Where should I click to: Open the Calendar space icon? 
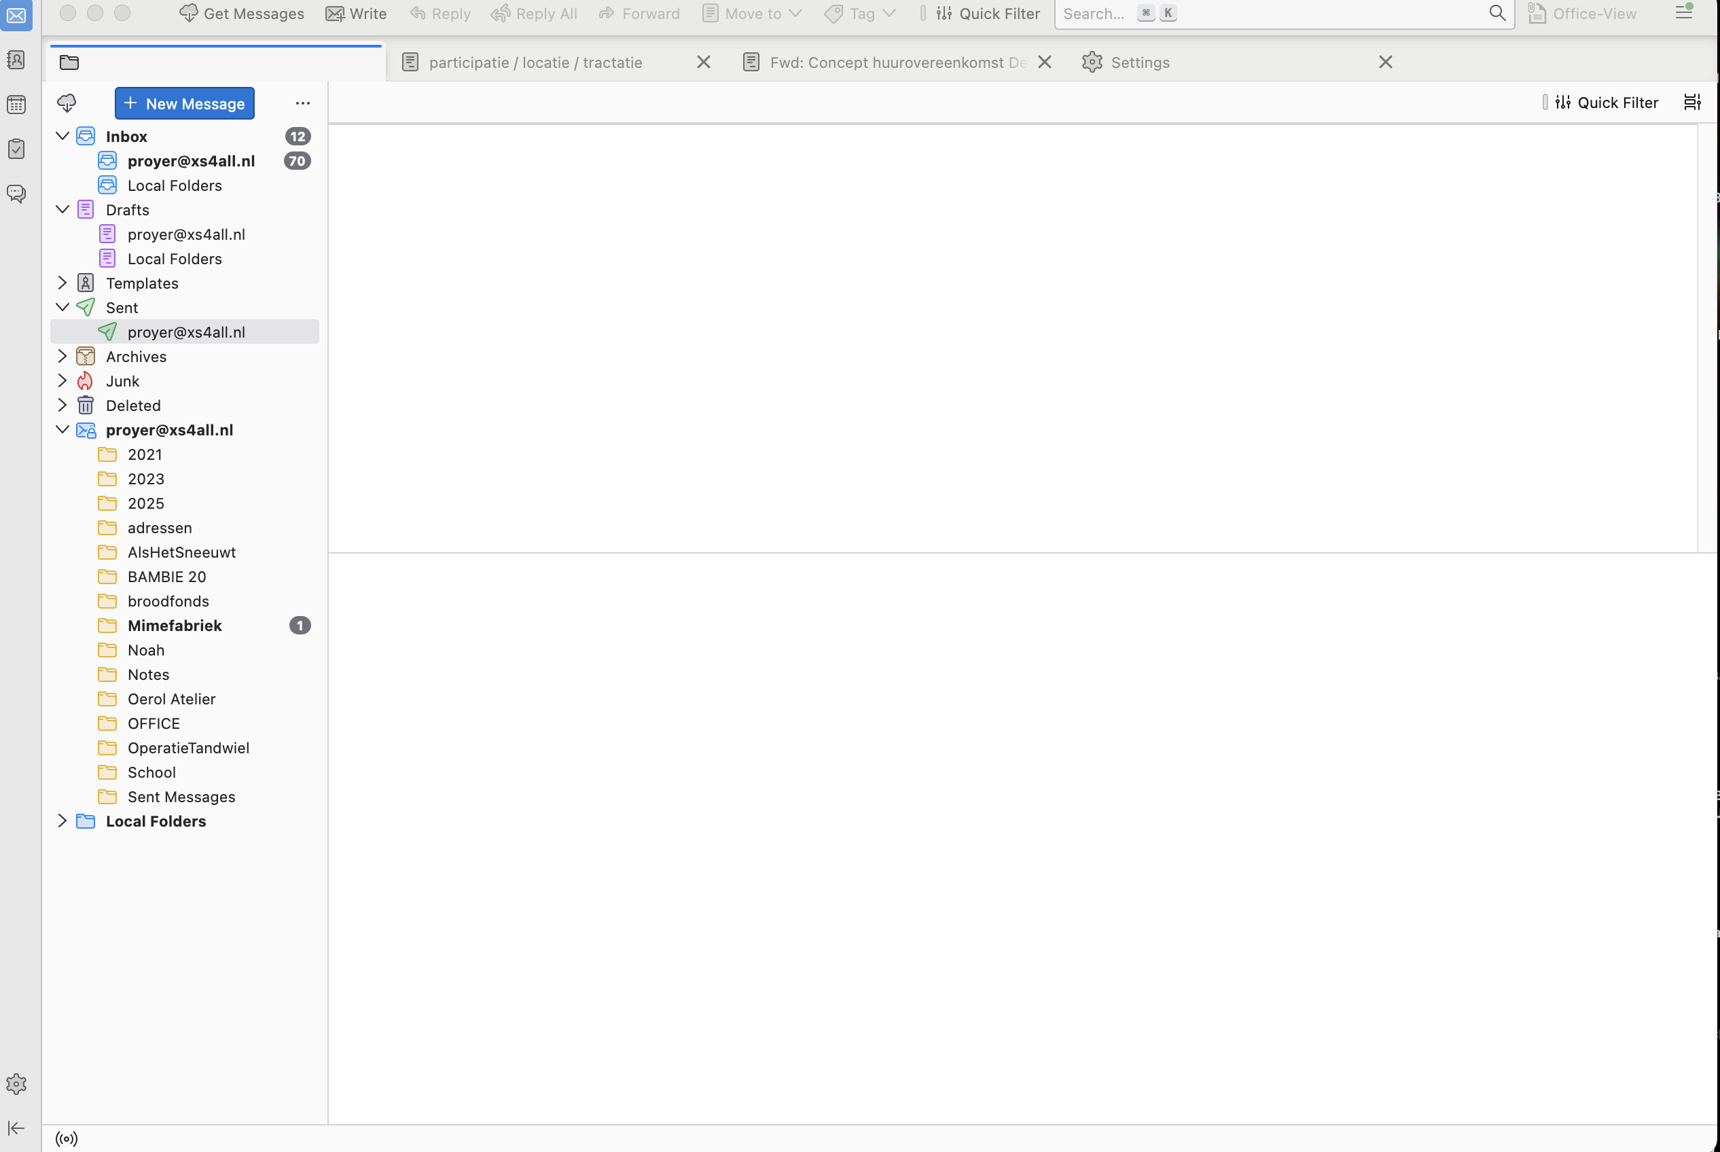[16, 105]
